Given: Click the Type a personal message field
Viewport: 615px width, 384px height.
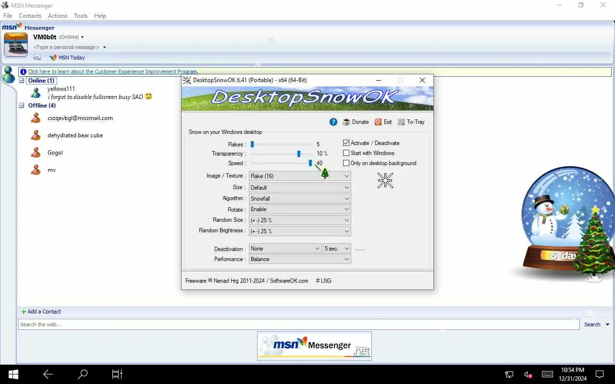Looking at the screenshot, I should (x=66, y=47).
